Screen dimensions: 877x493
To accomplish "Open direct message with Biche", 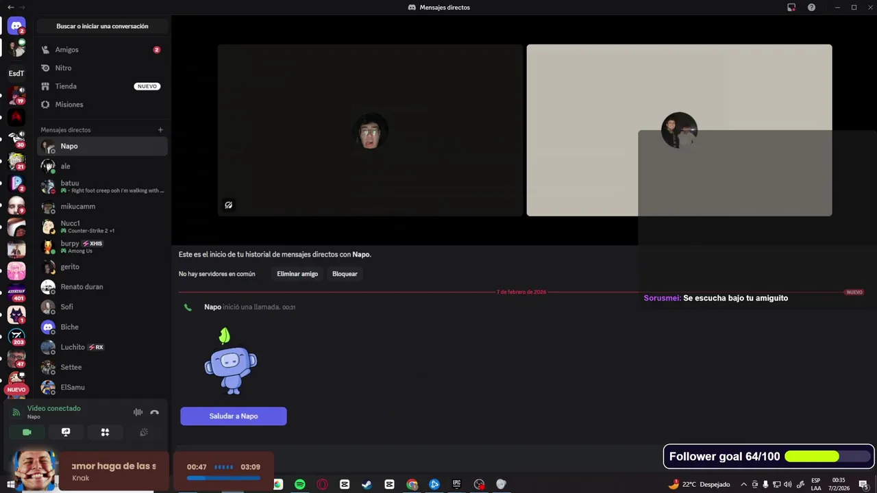I will [102, 327].
